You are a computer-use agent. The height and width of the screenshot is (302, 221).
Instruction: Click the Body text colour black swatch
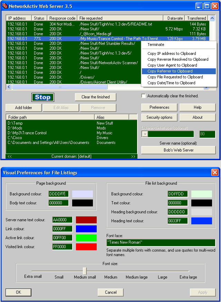[83, 203]
